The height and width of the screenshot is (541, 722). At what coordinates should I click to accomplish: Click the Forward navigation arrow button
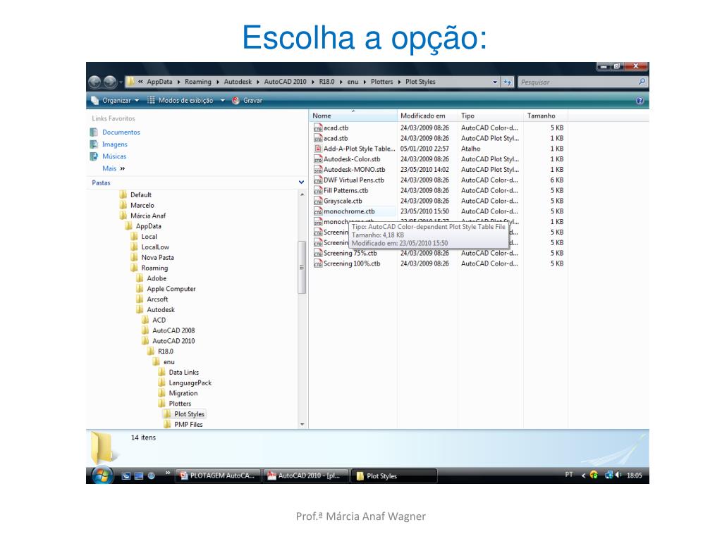coord(109,82)
